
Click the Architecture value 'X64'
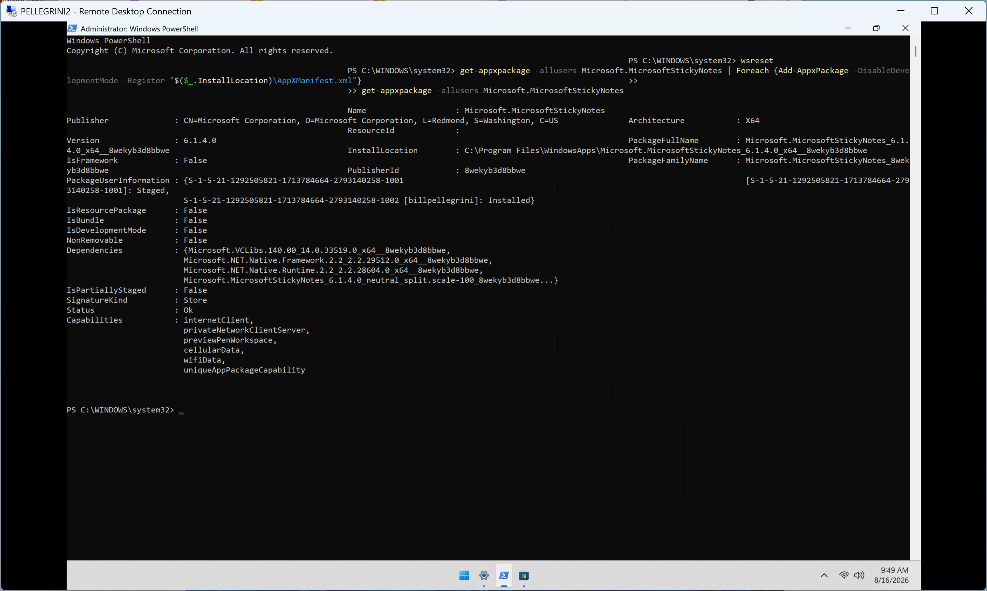(752, 120)
